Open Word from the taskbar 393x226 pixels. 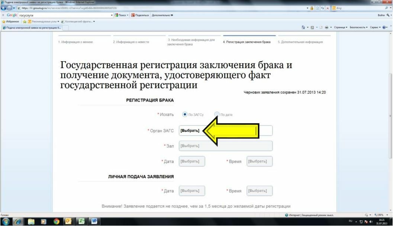click(x=94, y=222)
